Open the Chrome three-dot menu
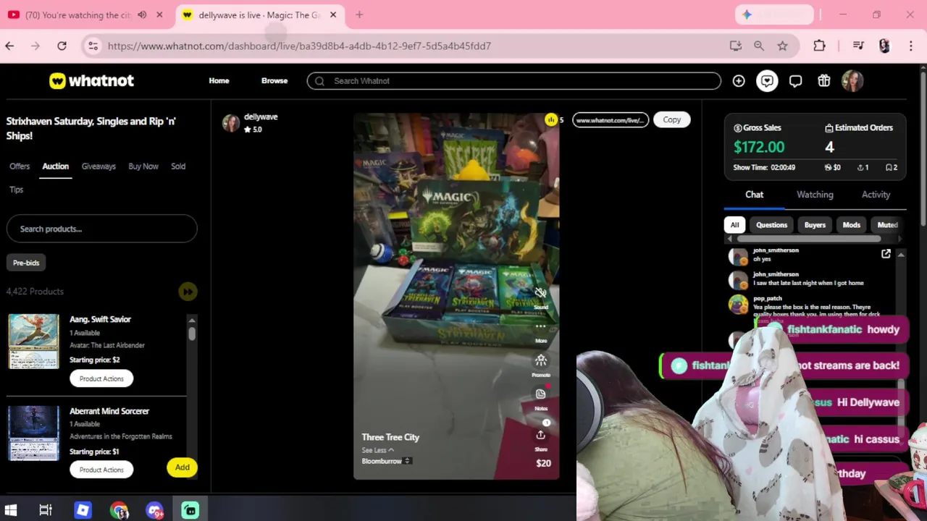Screen dimensions: 927x521 tap(910, 46)
